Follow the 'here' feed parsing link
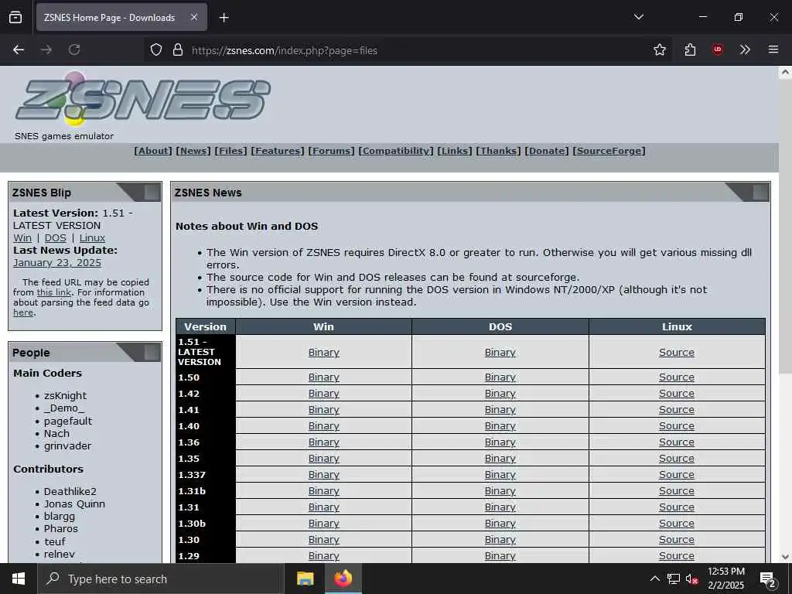 click(x=23, y=312)
